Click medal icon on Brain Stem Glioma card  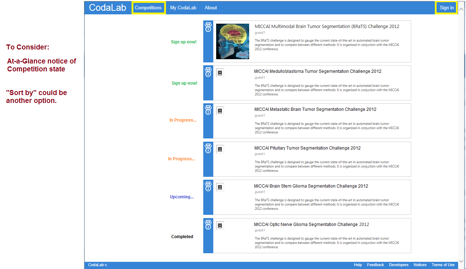pos(208,187)
